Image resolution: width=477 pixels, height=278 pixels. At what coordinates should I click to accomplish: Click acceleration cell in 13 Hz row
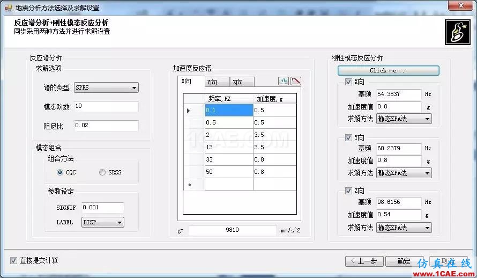(275, 147)
